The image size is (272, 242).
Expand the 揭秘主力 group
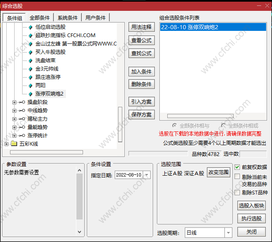click(14, 119)
